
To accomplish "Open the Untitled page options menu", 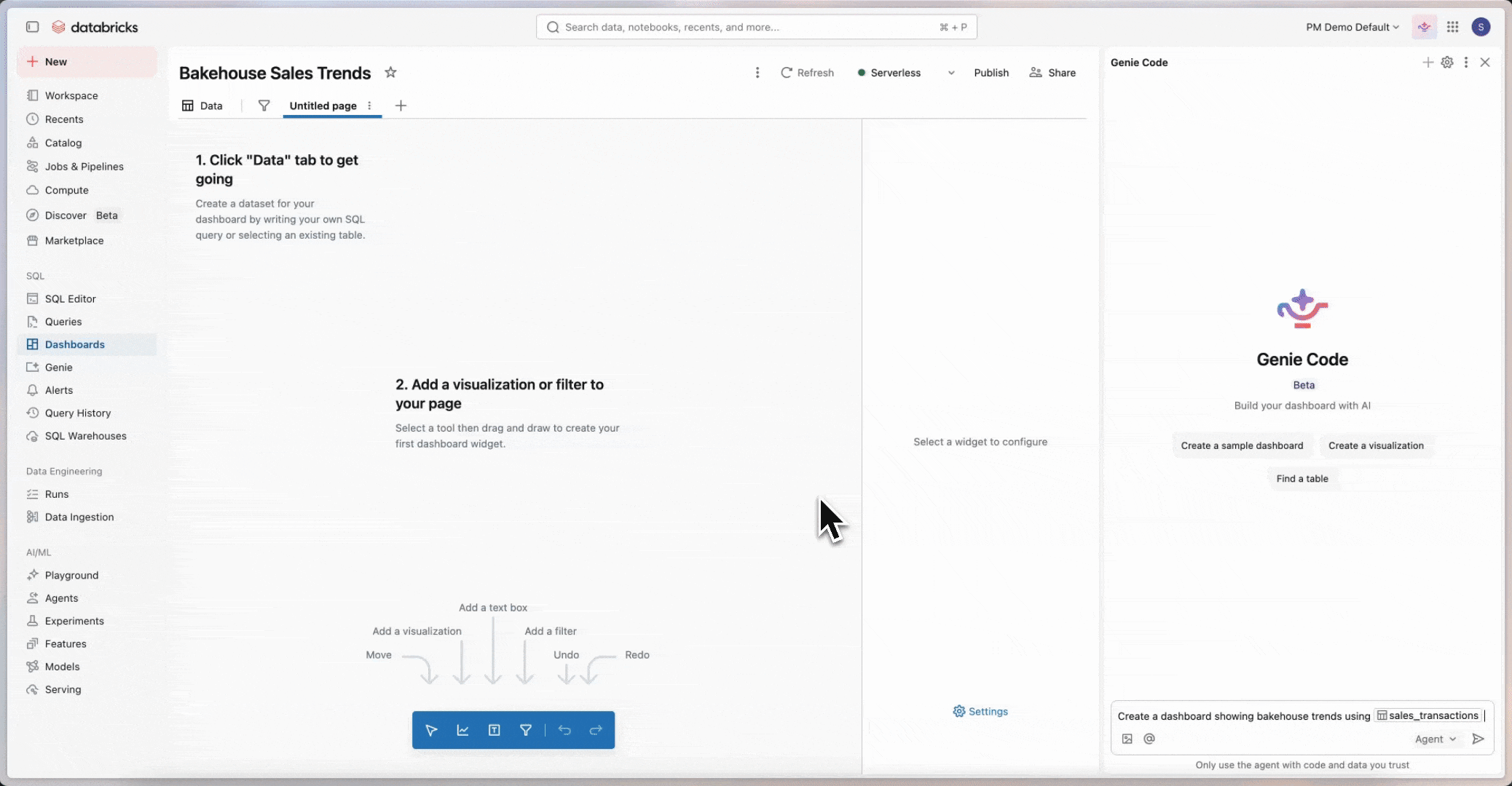I will [x=370, y=106].
